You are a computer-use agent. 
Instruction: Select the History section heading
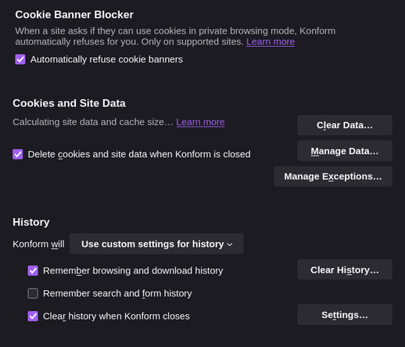(31, 222)
